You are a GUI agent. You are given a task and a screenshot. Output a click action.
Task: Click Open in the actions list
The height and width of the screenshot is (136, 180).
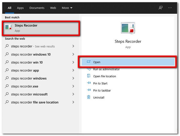click(128, 62)
